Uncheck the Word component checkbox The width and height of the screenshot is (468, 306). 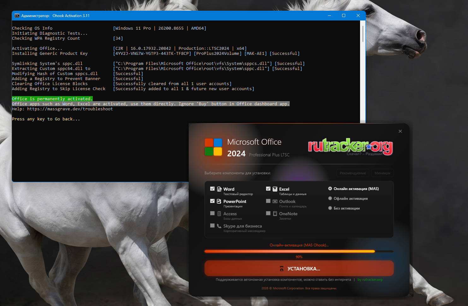pos(212,189)
